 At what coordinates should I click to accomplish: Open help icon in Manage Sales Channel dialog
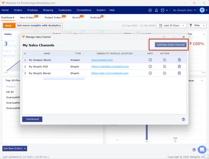pyautogui.click(x=183, y=119)
